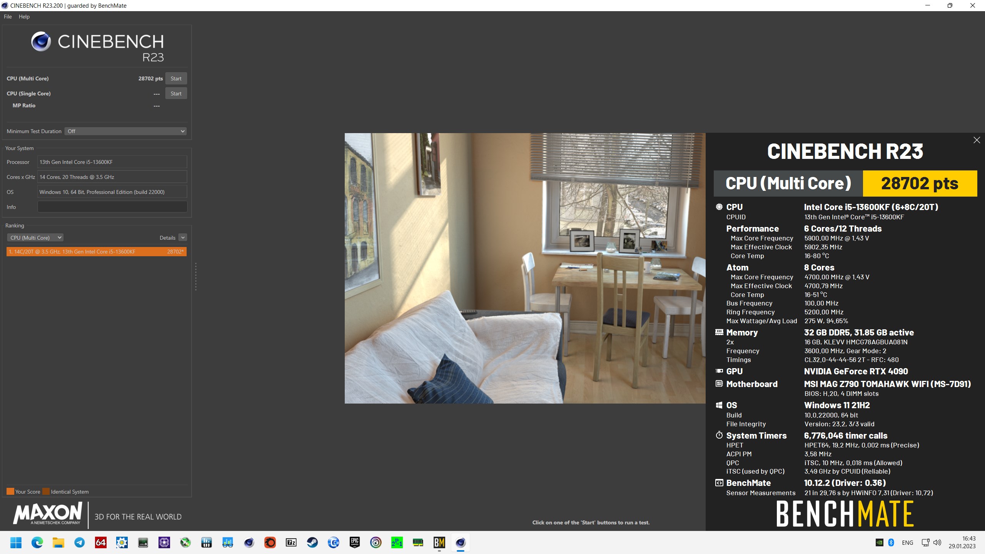Close the BenchMate result overlay
Viewport: 985px width, 554px height.
pos(977,140)
